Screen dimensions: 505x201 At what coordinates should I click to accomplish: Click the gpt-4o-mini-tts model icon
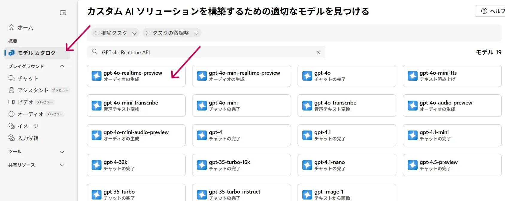click(413, 76)
